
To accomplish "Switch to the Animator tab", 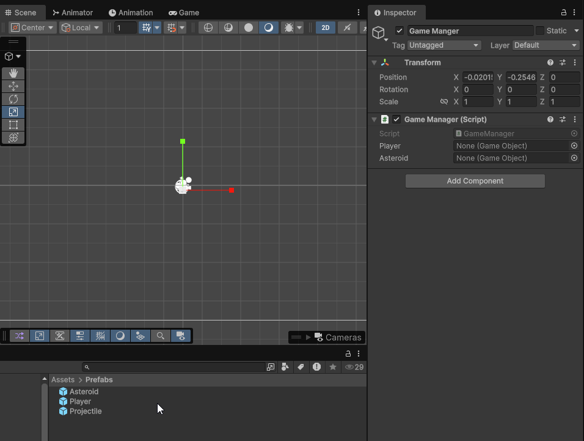I will (x=73, y=13).
